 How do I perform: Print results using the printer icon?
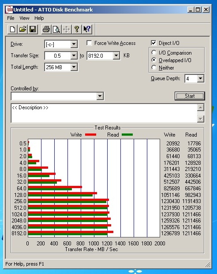(x=46, y=29)
